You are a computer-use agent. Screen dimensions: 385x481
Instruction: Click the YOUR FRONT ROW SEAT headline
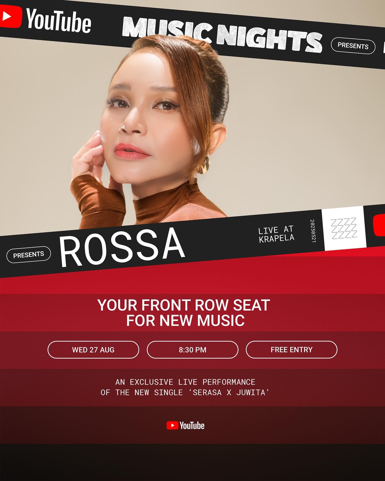click(x=184, y=305)
